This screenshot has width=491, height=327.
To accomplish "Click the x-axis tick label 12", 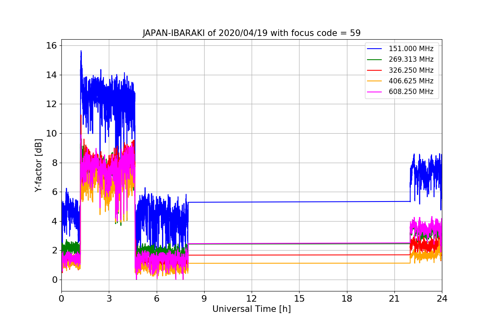I will pos(252,298).
